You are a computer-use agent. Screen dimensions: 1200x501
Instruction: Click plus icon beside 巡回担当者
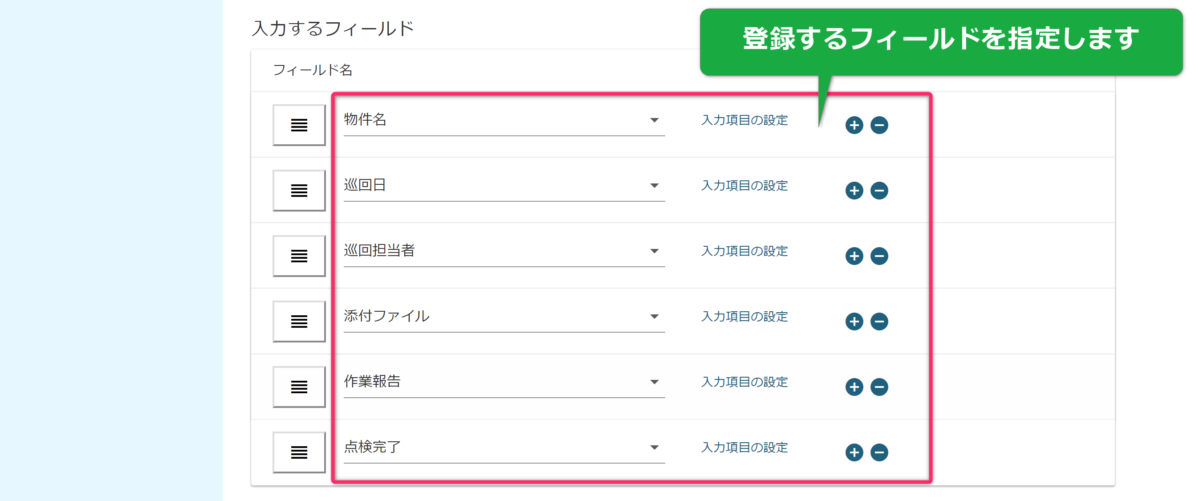click(x=854, y=256)
